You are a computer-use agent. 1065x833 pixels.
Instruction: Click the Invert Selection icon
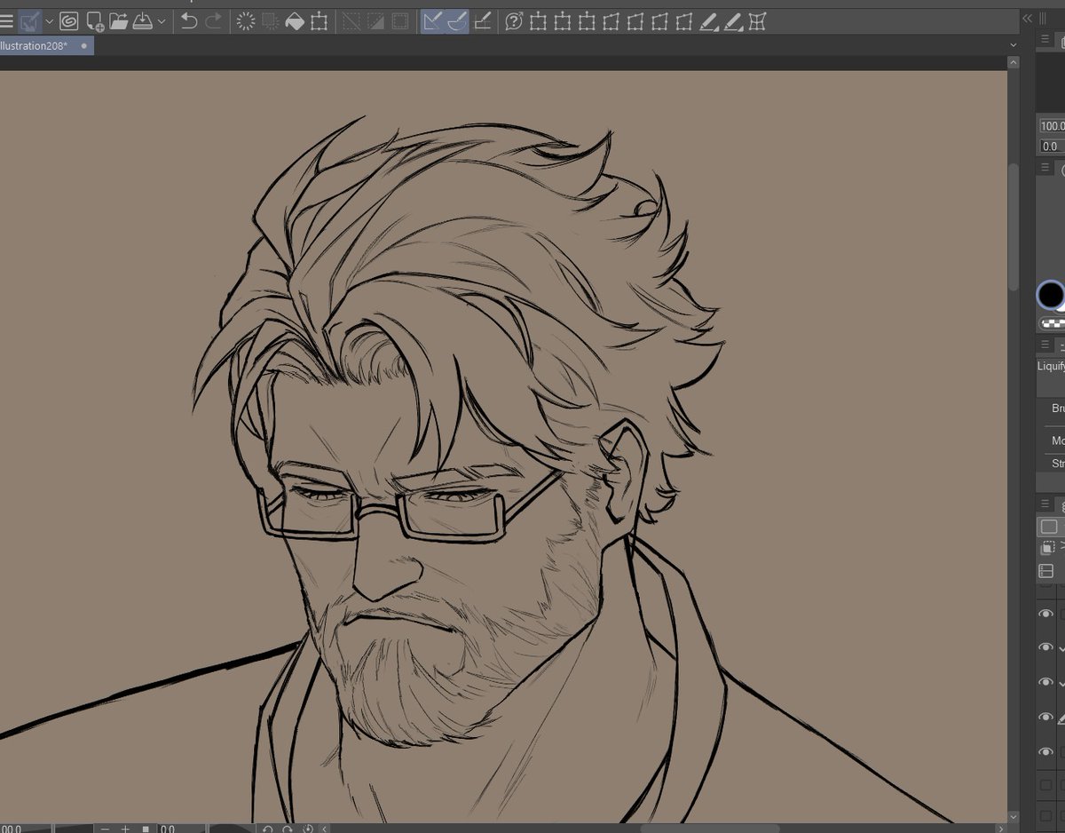[376, 21]
